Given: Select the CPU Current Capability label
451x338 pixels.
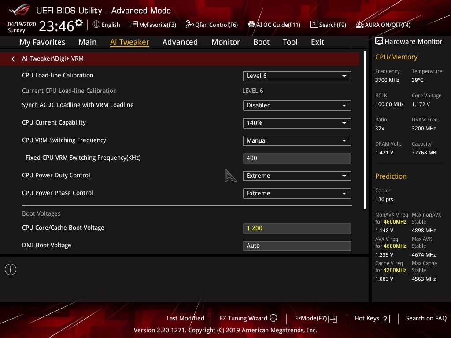Looking at the screenshot, I should 54,122.
